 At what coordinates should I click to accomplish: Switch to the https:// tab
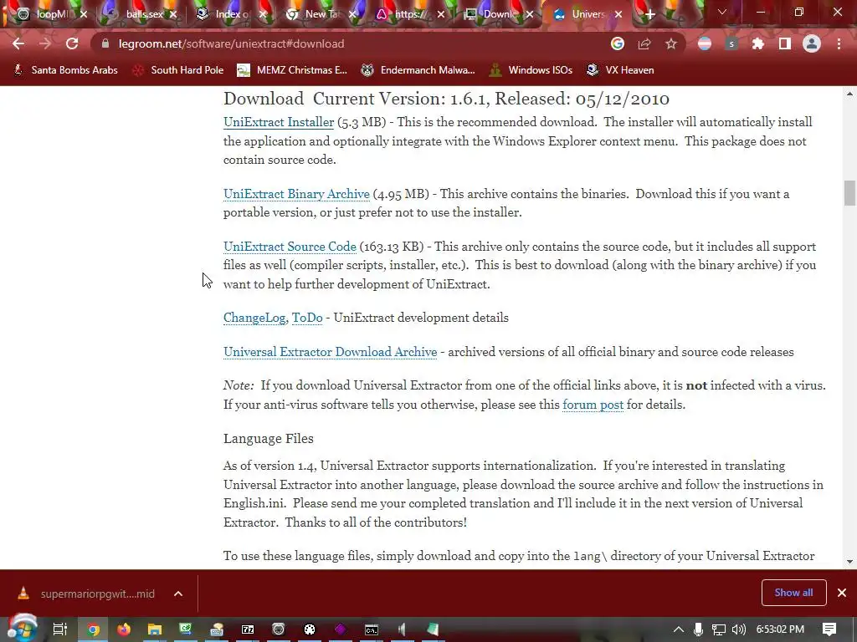pos(410,14)
